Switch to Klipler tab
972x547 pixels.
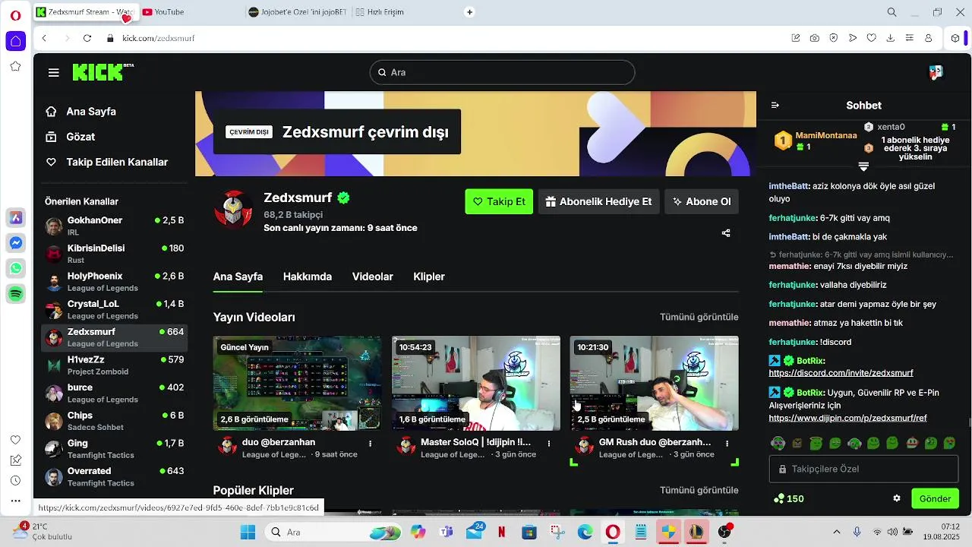[429, 277]
